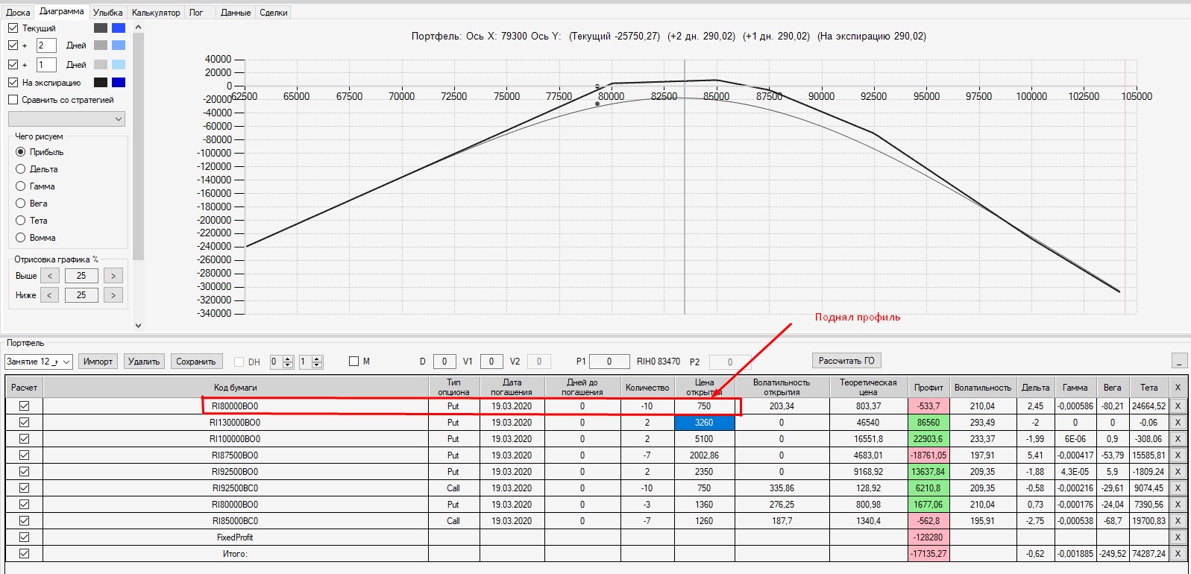
Task: Select the Дельта radio button
Action: (21, 169)
